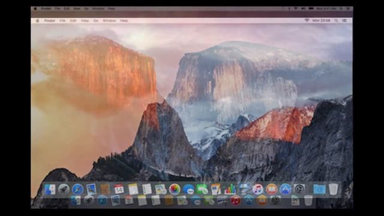The image size is (384, 216).
Task: Open the Help menu in the light menu bar
Action: (x=124, y=21)
